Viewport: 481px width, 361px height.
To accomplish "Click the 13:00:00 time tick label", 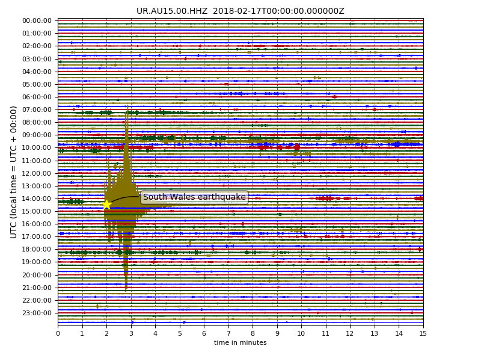I will point(37,186).
